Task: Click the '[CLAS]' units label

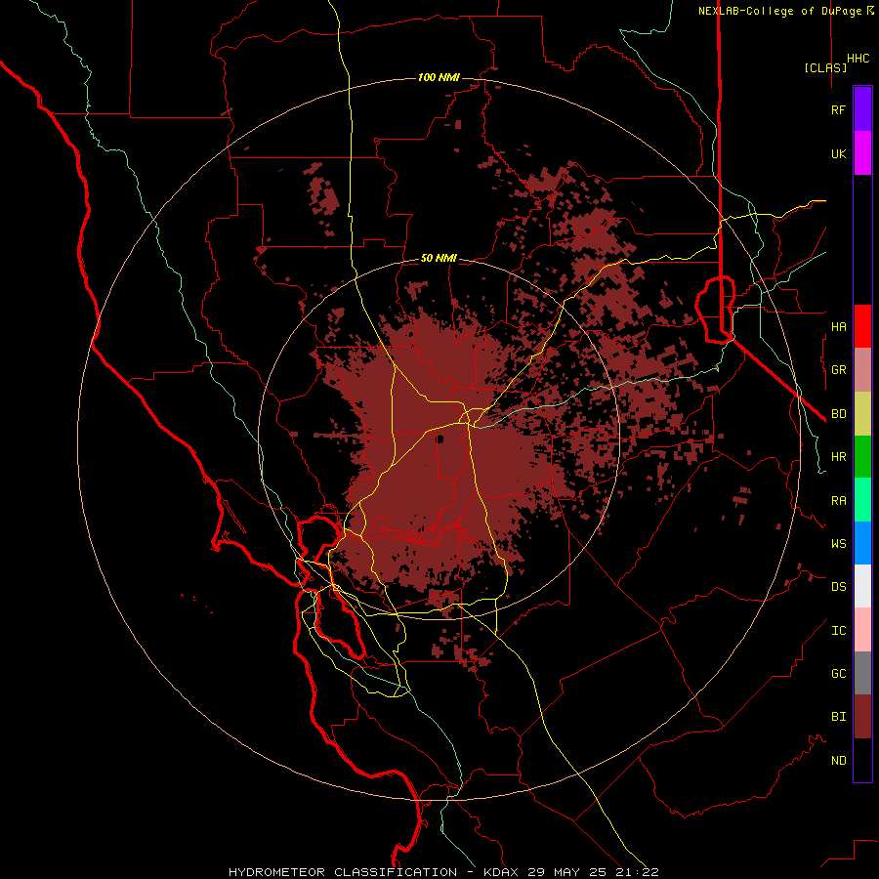Action: click(825, 67)
